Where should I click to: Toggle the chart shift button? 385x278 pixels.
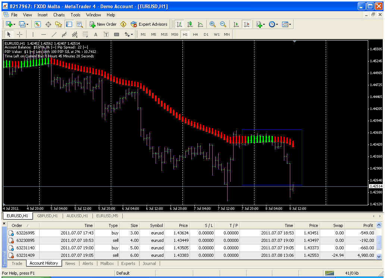tap(246, 24)
